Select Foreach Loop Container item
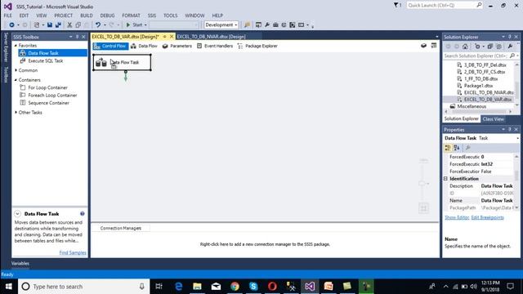The height and width of the screenshot is (294, 523). [52, 96]
